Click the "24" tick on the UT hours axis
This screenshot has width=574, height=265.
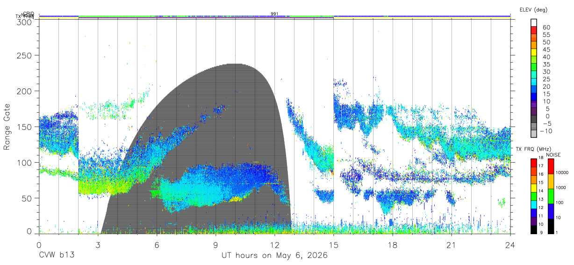tap(510, 244)
